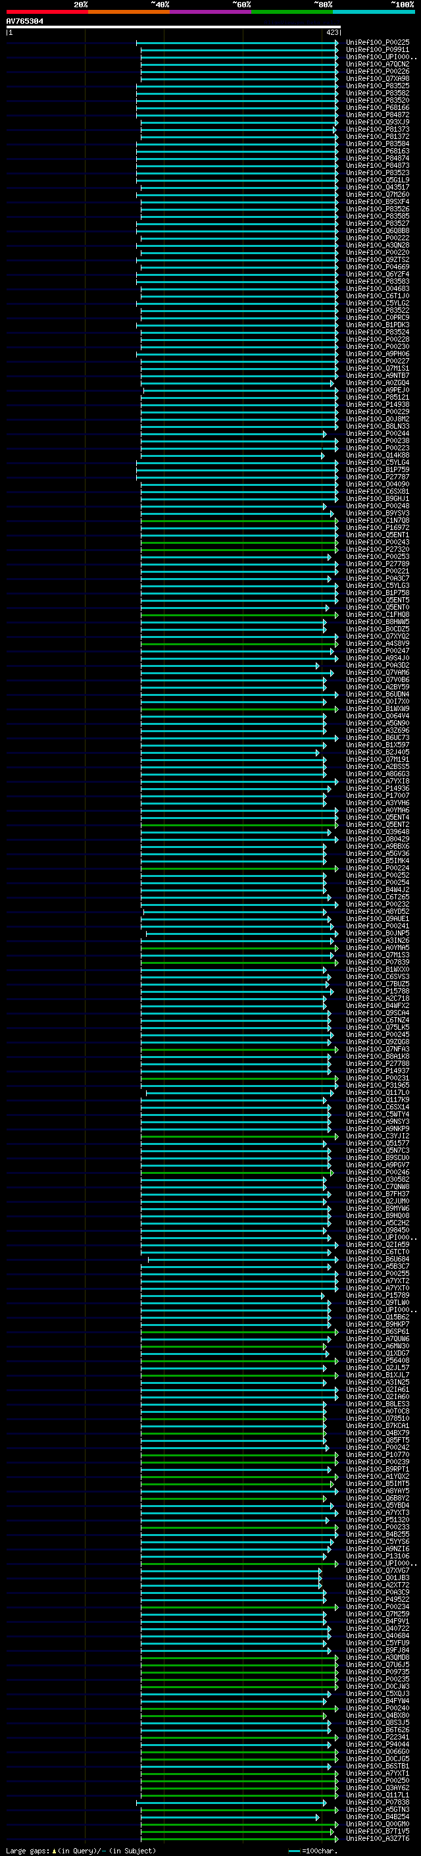Select the UniRef100_P00220 label
Viewport: 421px width, 1856px height.
click(378, 252)
